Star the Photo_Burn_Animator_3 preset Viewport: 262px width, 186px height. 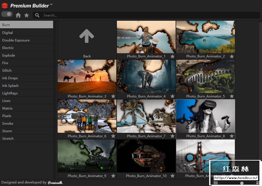[x=113, y=96]
